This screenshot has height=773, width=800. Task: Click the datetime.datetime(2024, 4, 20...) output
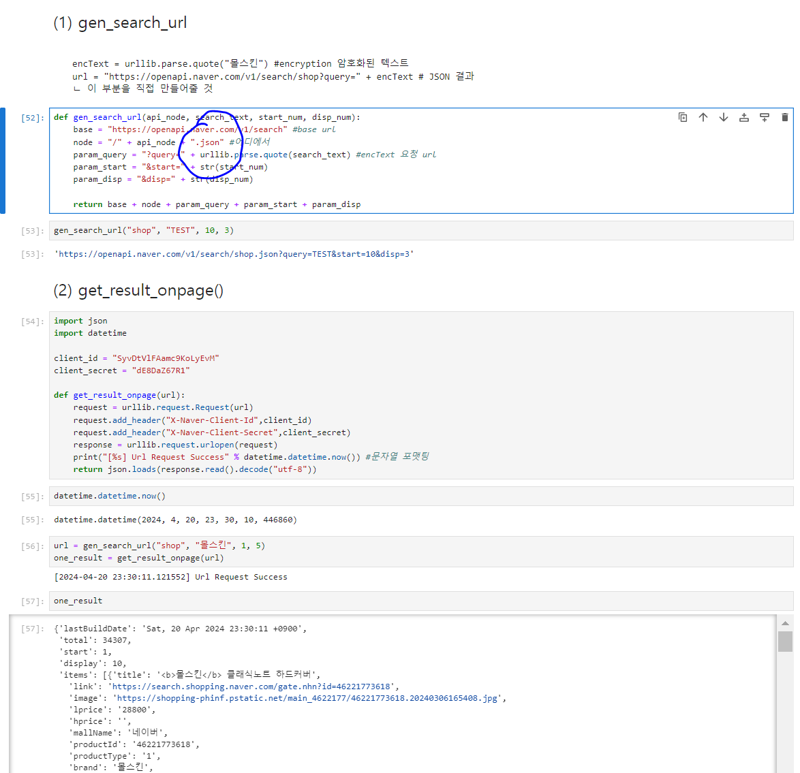tap(175, 520)
